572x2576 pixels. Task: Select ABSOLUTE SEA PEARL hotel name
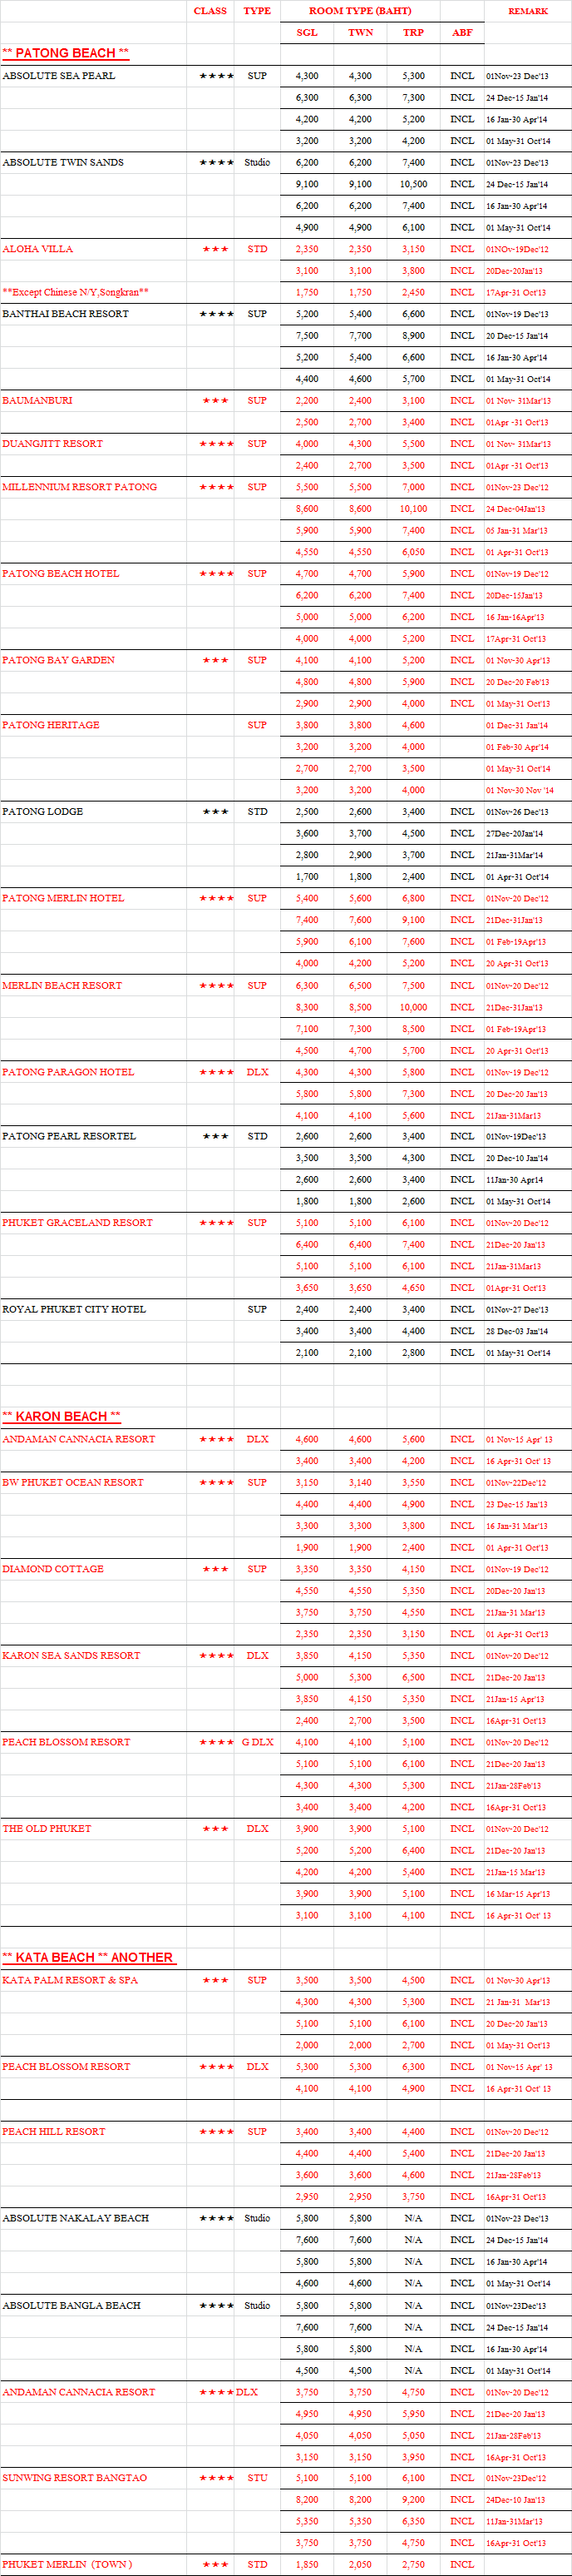pos(58,76)
